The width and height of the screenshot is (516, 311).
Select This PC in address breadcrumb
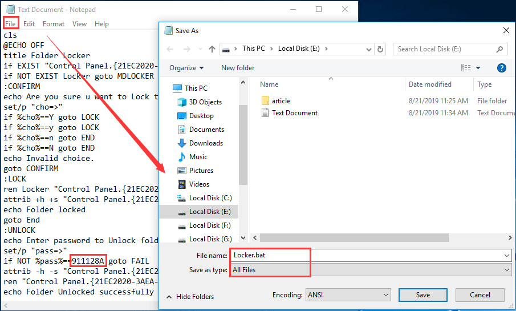pyautogui.click(x=253, y=49)
